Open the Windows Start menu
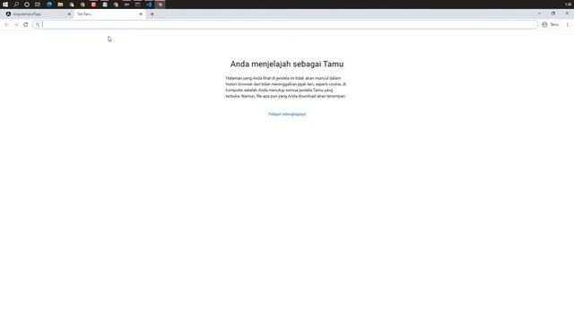Viewport: 574px width, 323px height. 5,4
